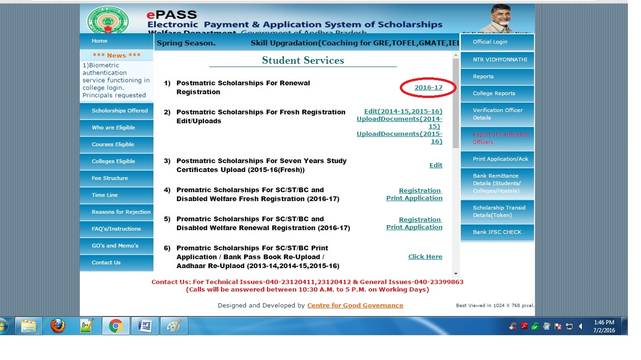Click the Edit(2014-15,2015-16) link

tap(403, 112)
